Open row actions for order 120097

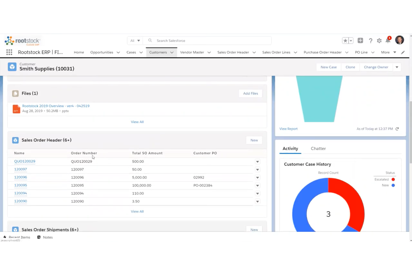[257, 170]
